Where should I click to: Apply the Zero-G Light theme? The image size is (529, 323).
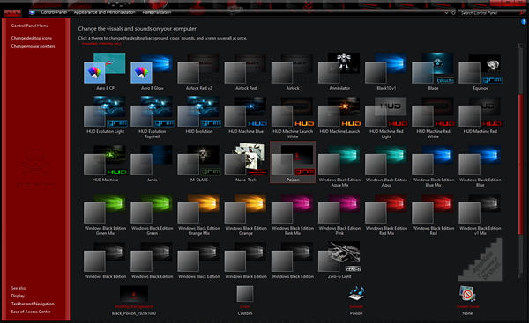339,260
